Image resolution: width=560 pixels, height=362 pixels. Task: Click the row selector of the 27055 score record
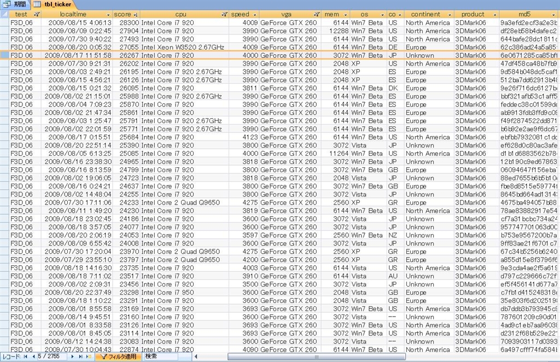pos(4,47)
